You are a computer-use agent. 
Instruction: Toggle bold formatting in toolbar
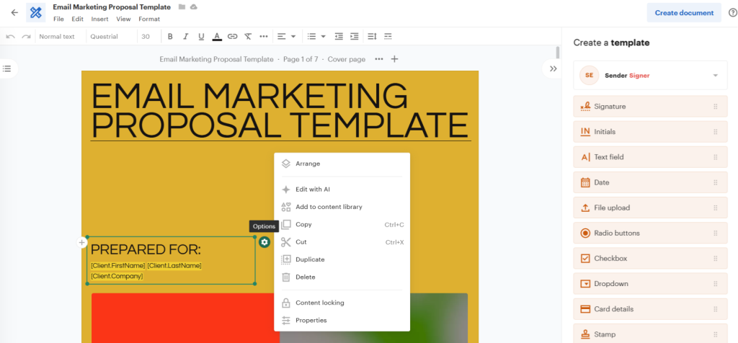click(170, 36)
